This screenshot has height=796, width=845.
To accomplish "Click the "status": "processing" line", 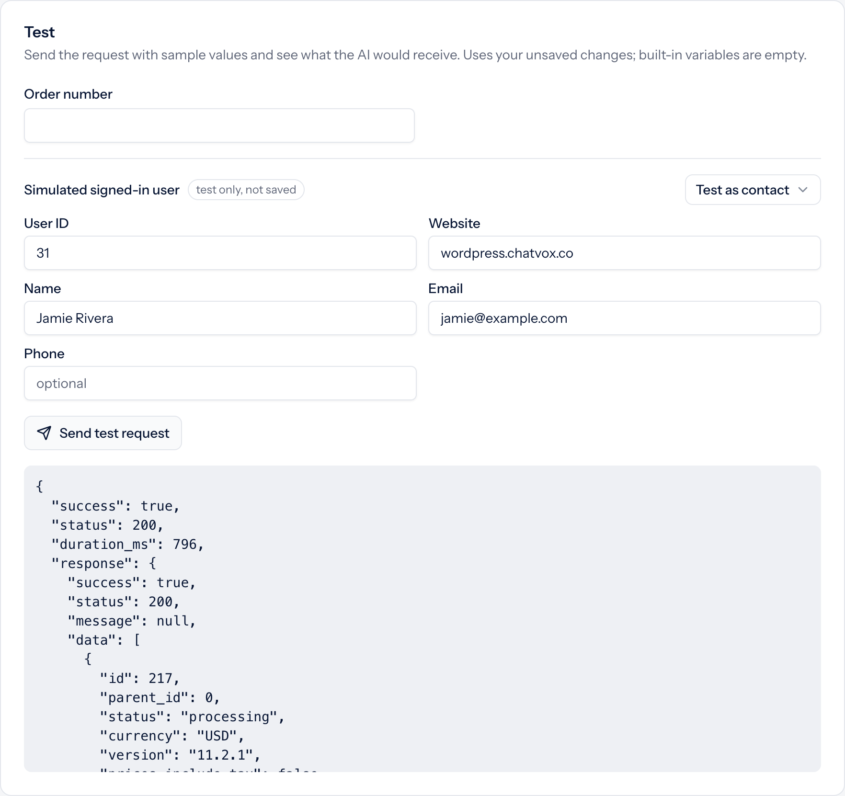I will pyautogui.click(x=192, y=716).
